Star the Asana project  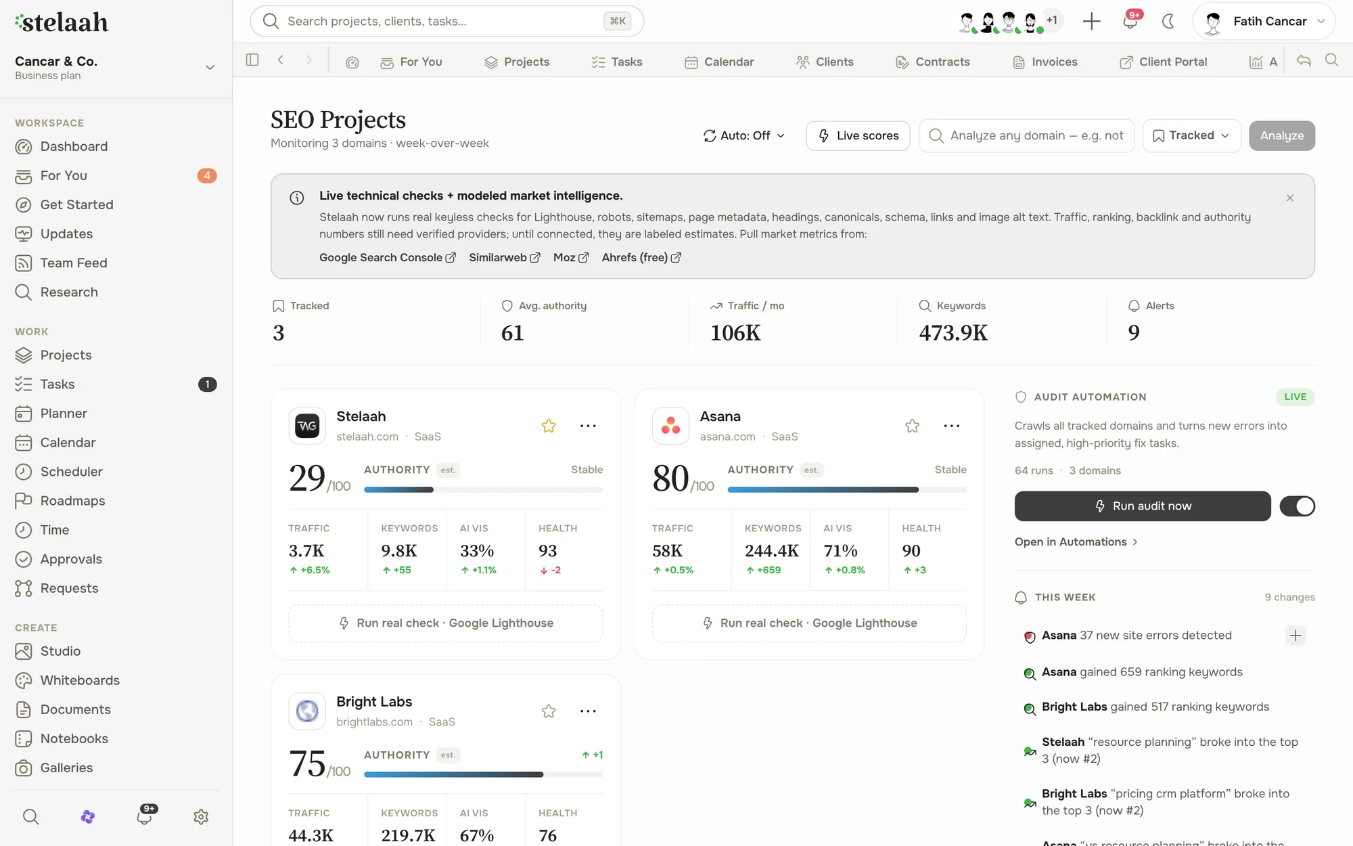(912, 426)
